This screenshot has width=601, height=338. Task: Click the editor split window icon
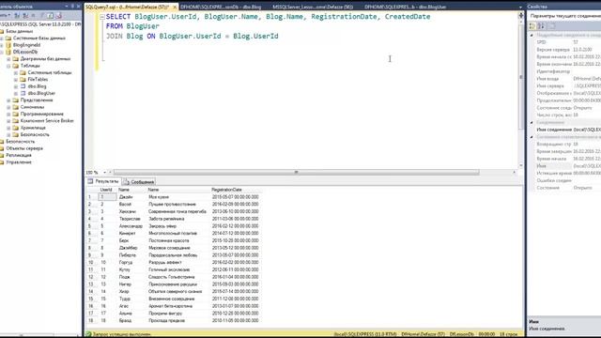coord(521,15)
